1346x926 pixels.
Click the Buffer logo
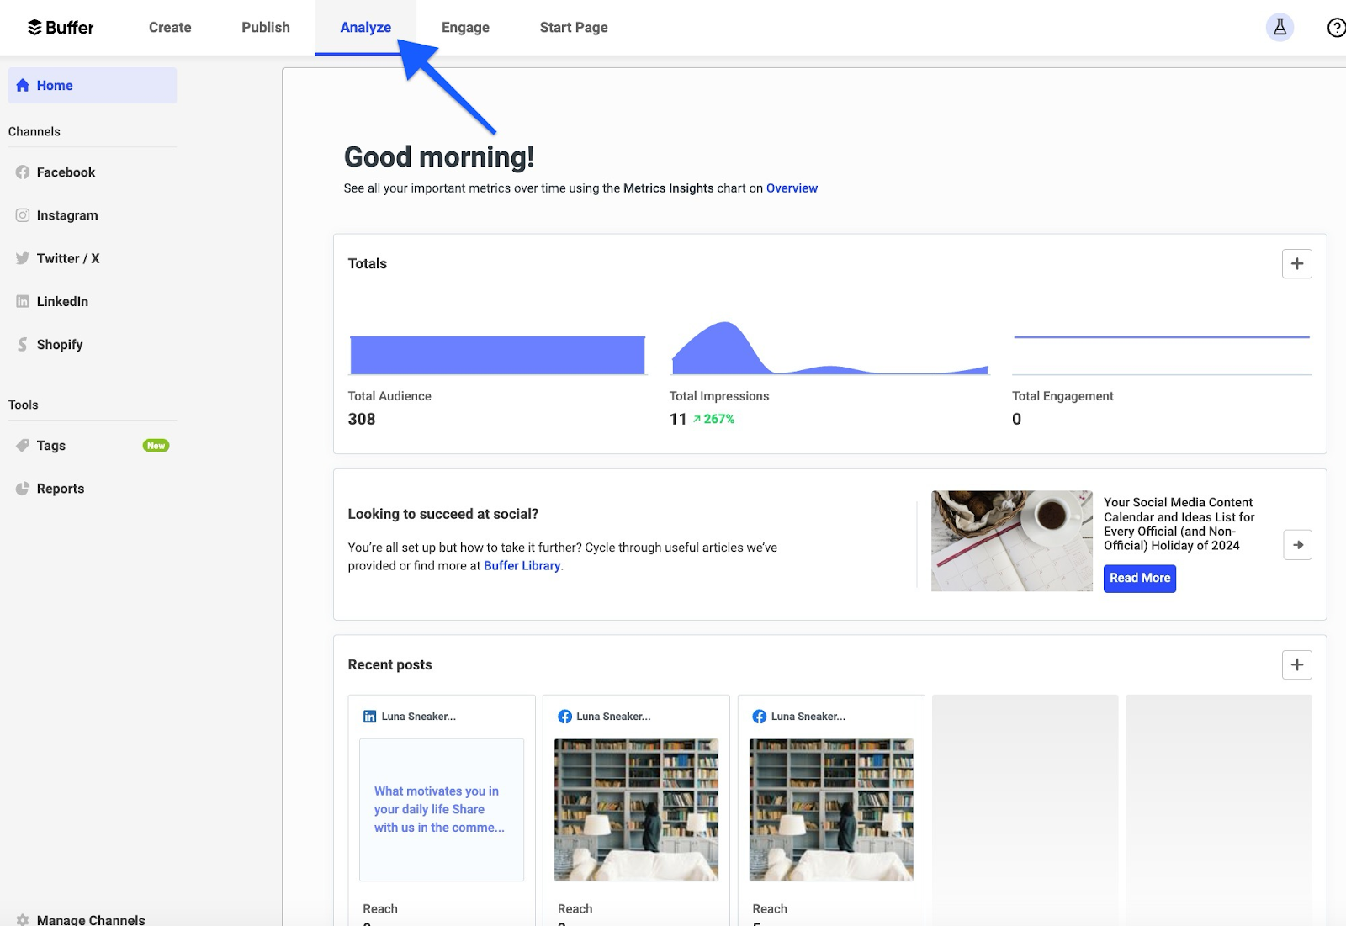59,27
